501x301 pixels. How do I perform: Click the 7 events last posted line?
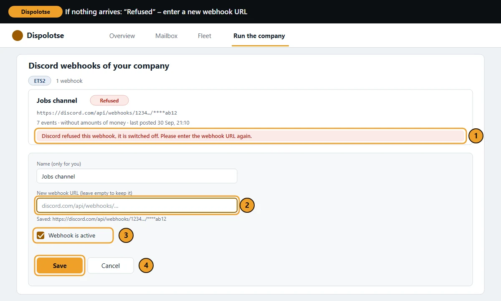(113, 123)
